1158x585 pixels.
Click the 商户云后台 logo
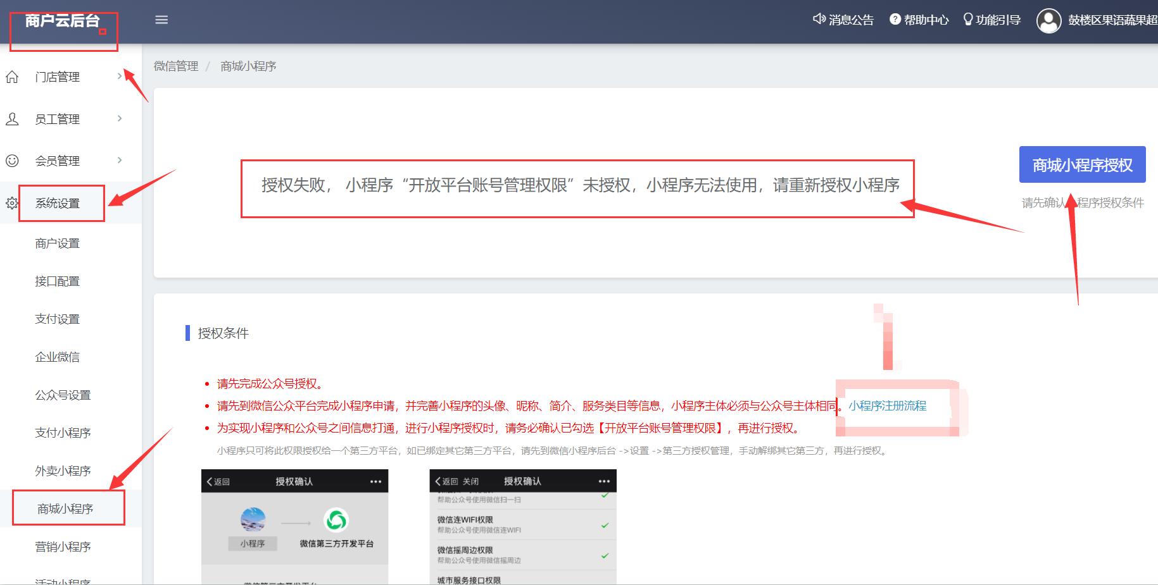click(62, 21)
